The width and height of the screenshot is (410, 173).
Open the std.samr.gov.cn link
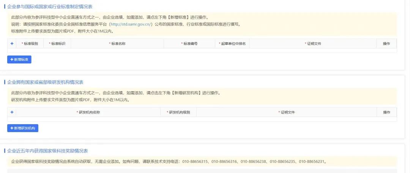coord(131,24)
